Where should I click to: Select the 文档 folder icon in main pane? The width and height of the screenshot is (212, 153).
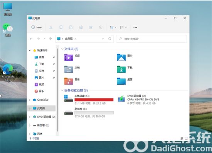point(69,69)
